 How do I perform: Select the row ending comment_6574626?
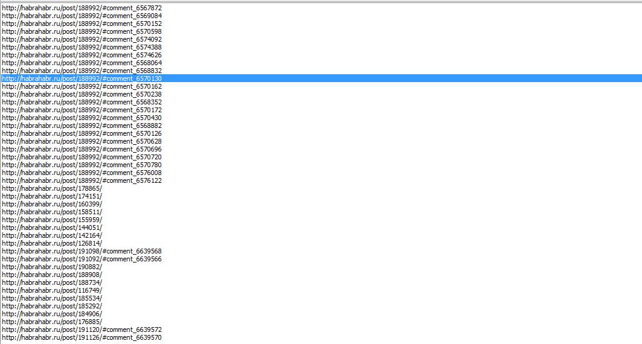tap(82, 55)
